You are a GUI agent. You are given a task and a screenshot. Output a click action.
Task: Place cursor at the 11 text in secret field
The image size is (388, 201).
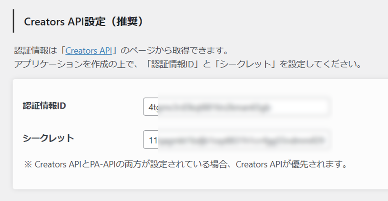(153, 140)
